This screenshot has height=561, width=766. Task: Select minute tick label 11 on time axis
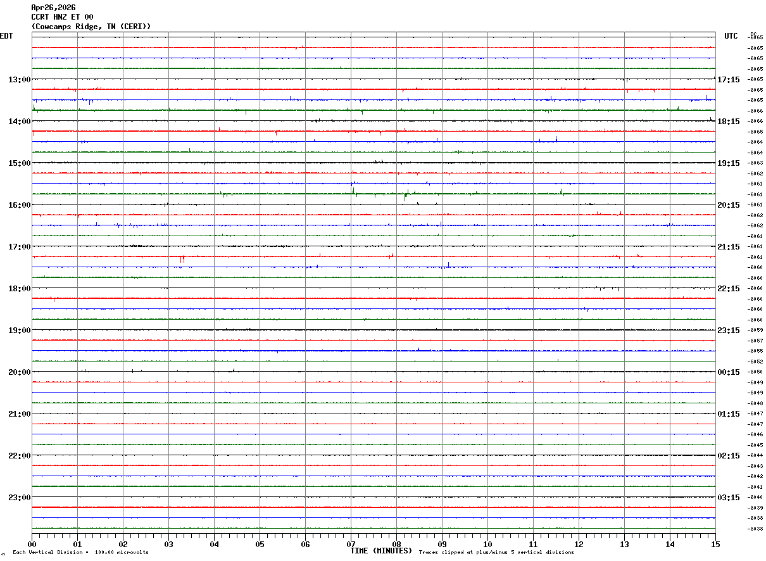[x=533, y=544]
